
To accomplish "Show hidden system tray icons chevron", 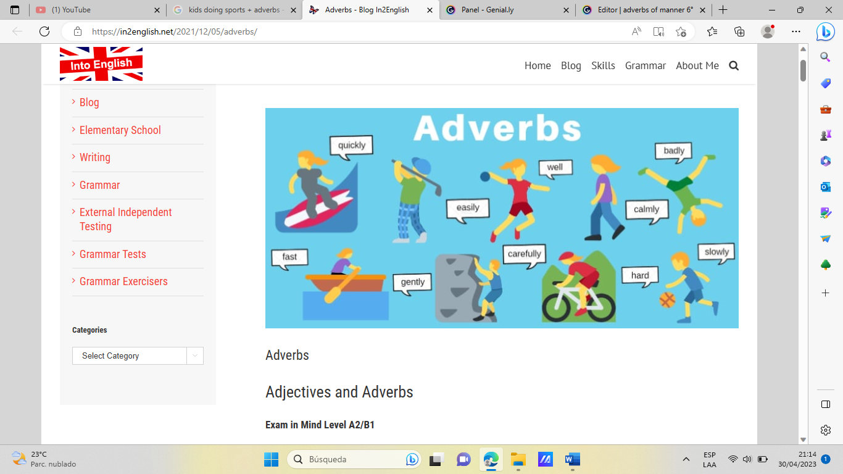I will click(x=686, y=459).
